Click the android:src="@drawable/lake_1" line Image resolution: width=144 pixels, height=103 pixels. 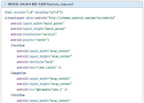tap(42, 90)
